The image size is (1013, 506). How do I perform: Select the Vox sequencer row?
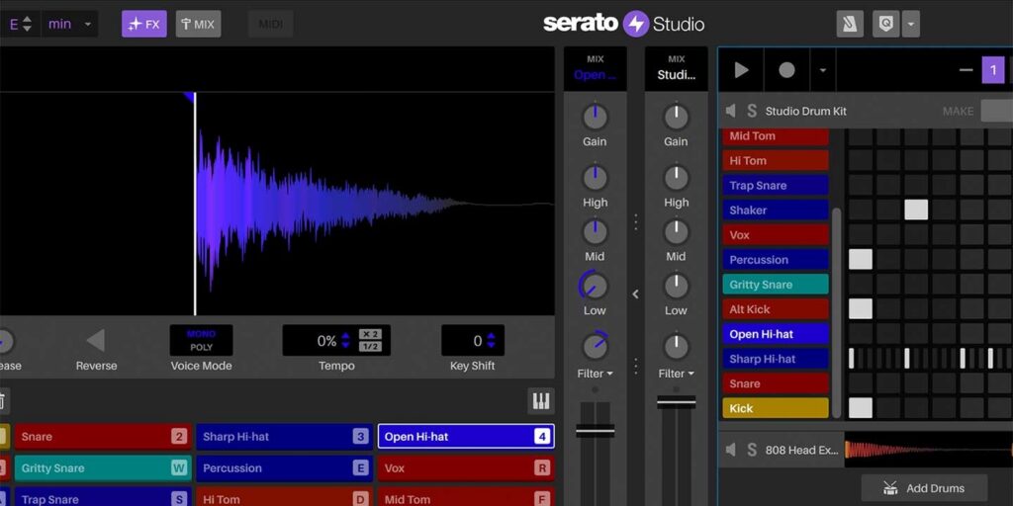[x=776, y=235]
